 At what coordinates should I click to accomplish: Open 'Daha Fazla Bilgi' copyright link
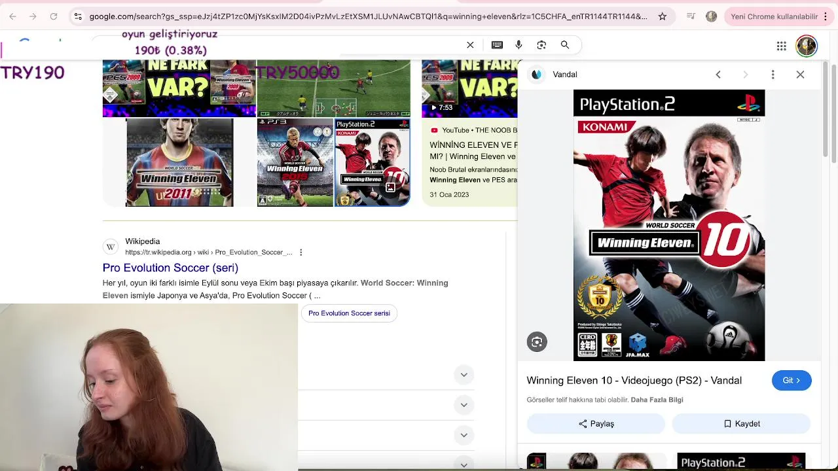tap(657, 400)
